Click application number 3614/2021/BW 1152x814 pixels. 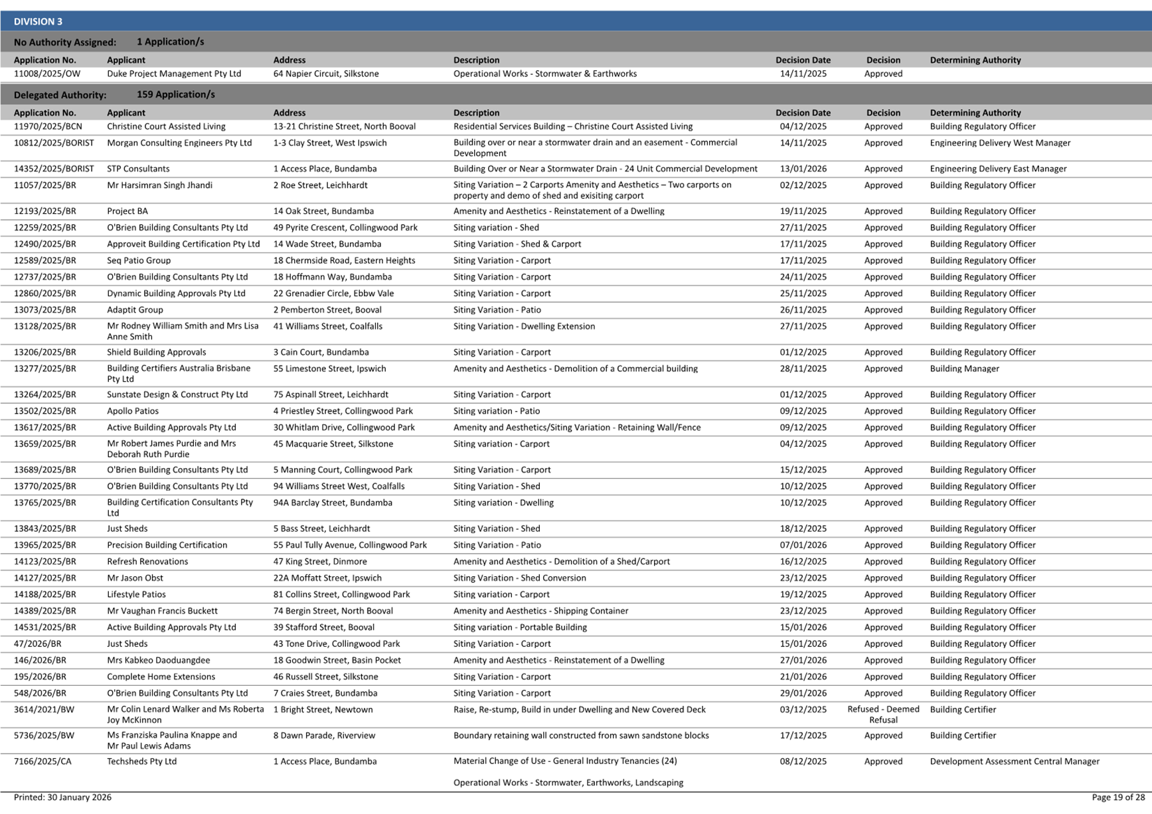click(x=44, y=709)
